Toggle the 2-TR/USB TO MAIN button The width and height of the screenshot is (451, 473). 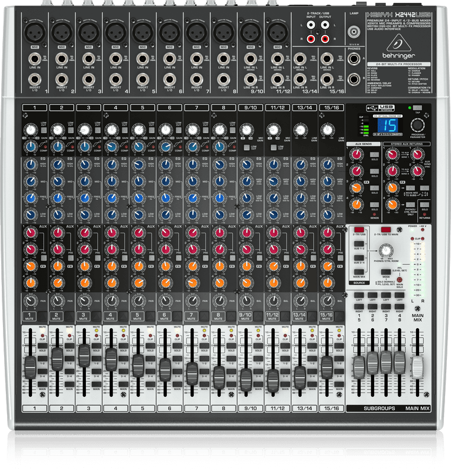point(386,229)
